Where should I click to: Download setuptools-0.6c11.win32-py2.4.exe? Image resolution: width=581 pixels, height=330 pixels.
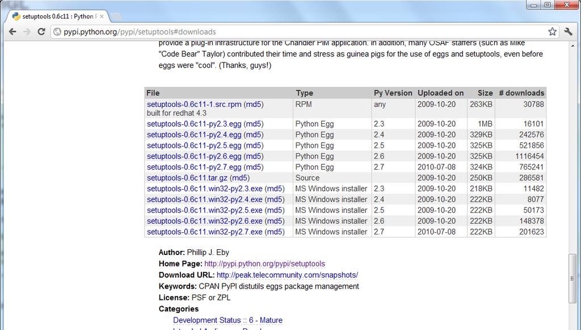click(204, 199)
